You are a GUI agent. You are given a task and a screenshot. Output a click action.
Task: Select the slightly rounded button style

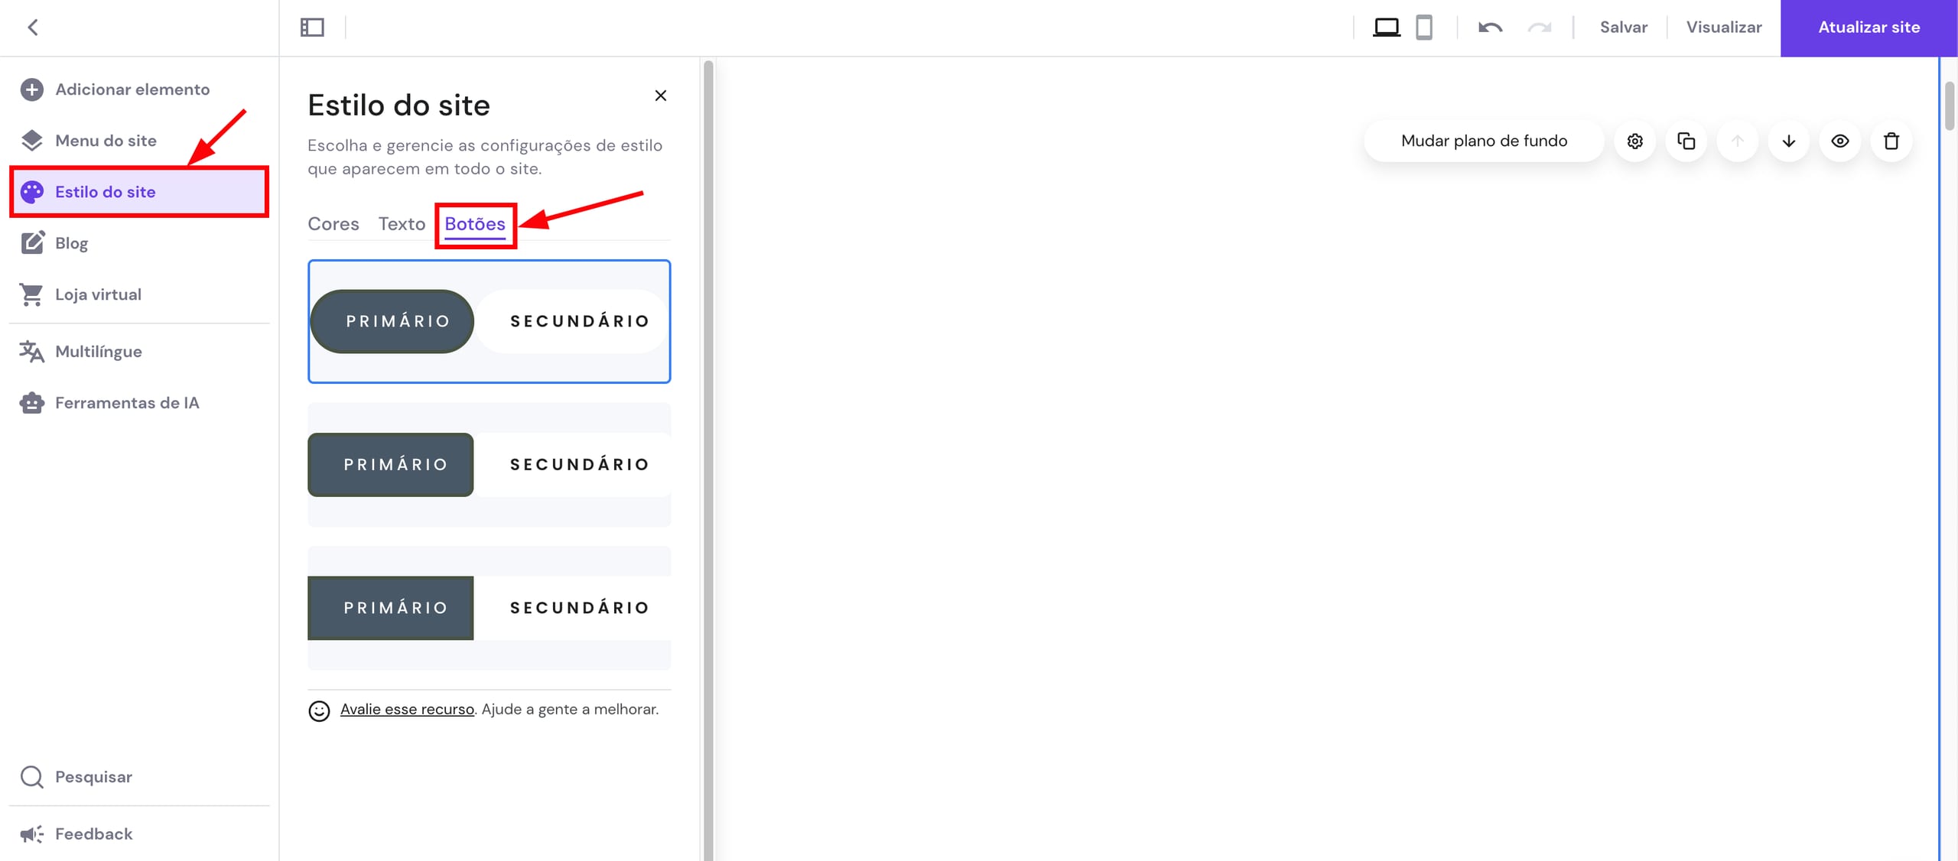pyautogui.click(x=489, y=465)
